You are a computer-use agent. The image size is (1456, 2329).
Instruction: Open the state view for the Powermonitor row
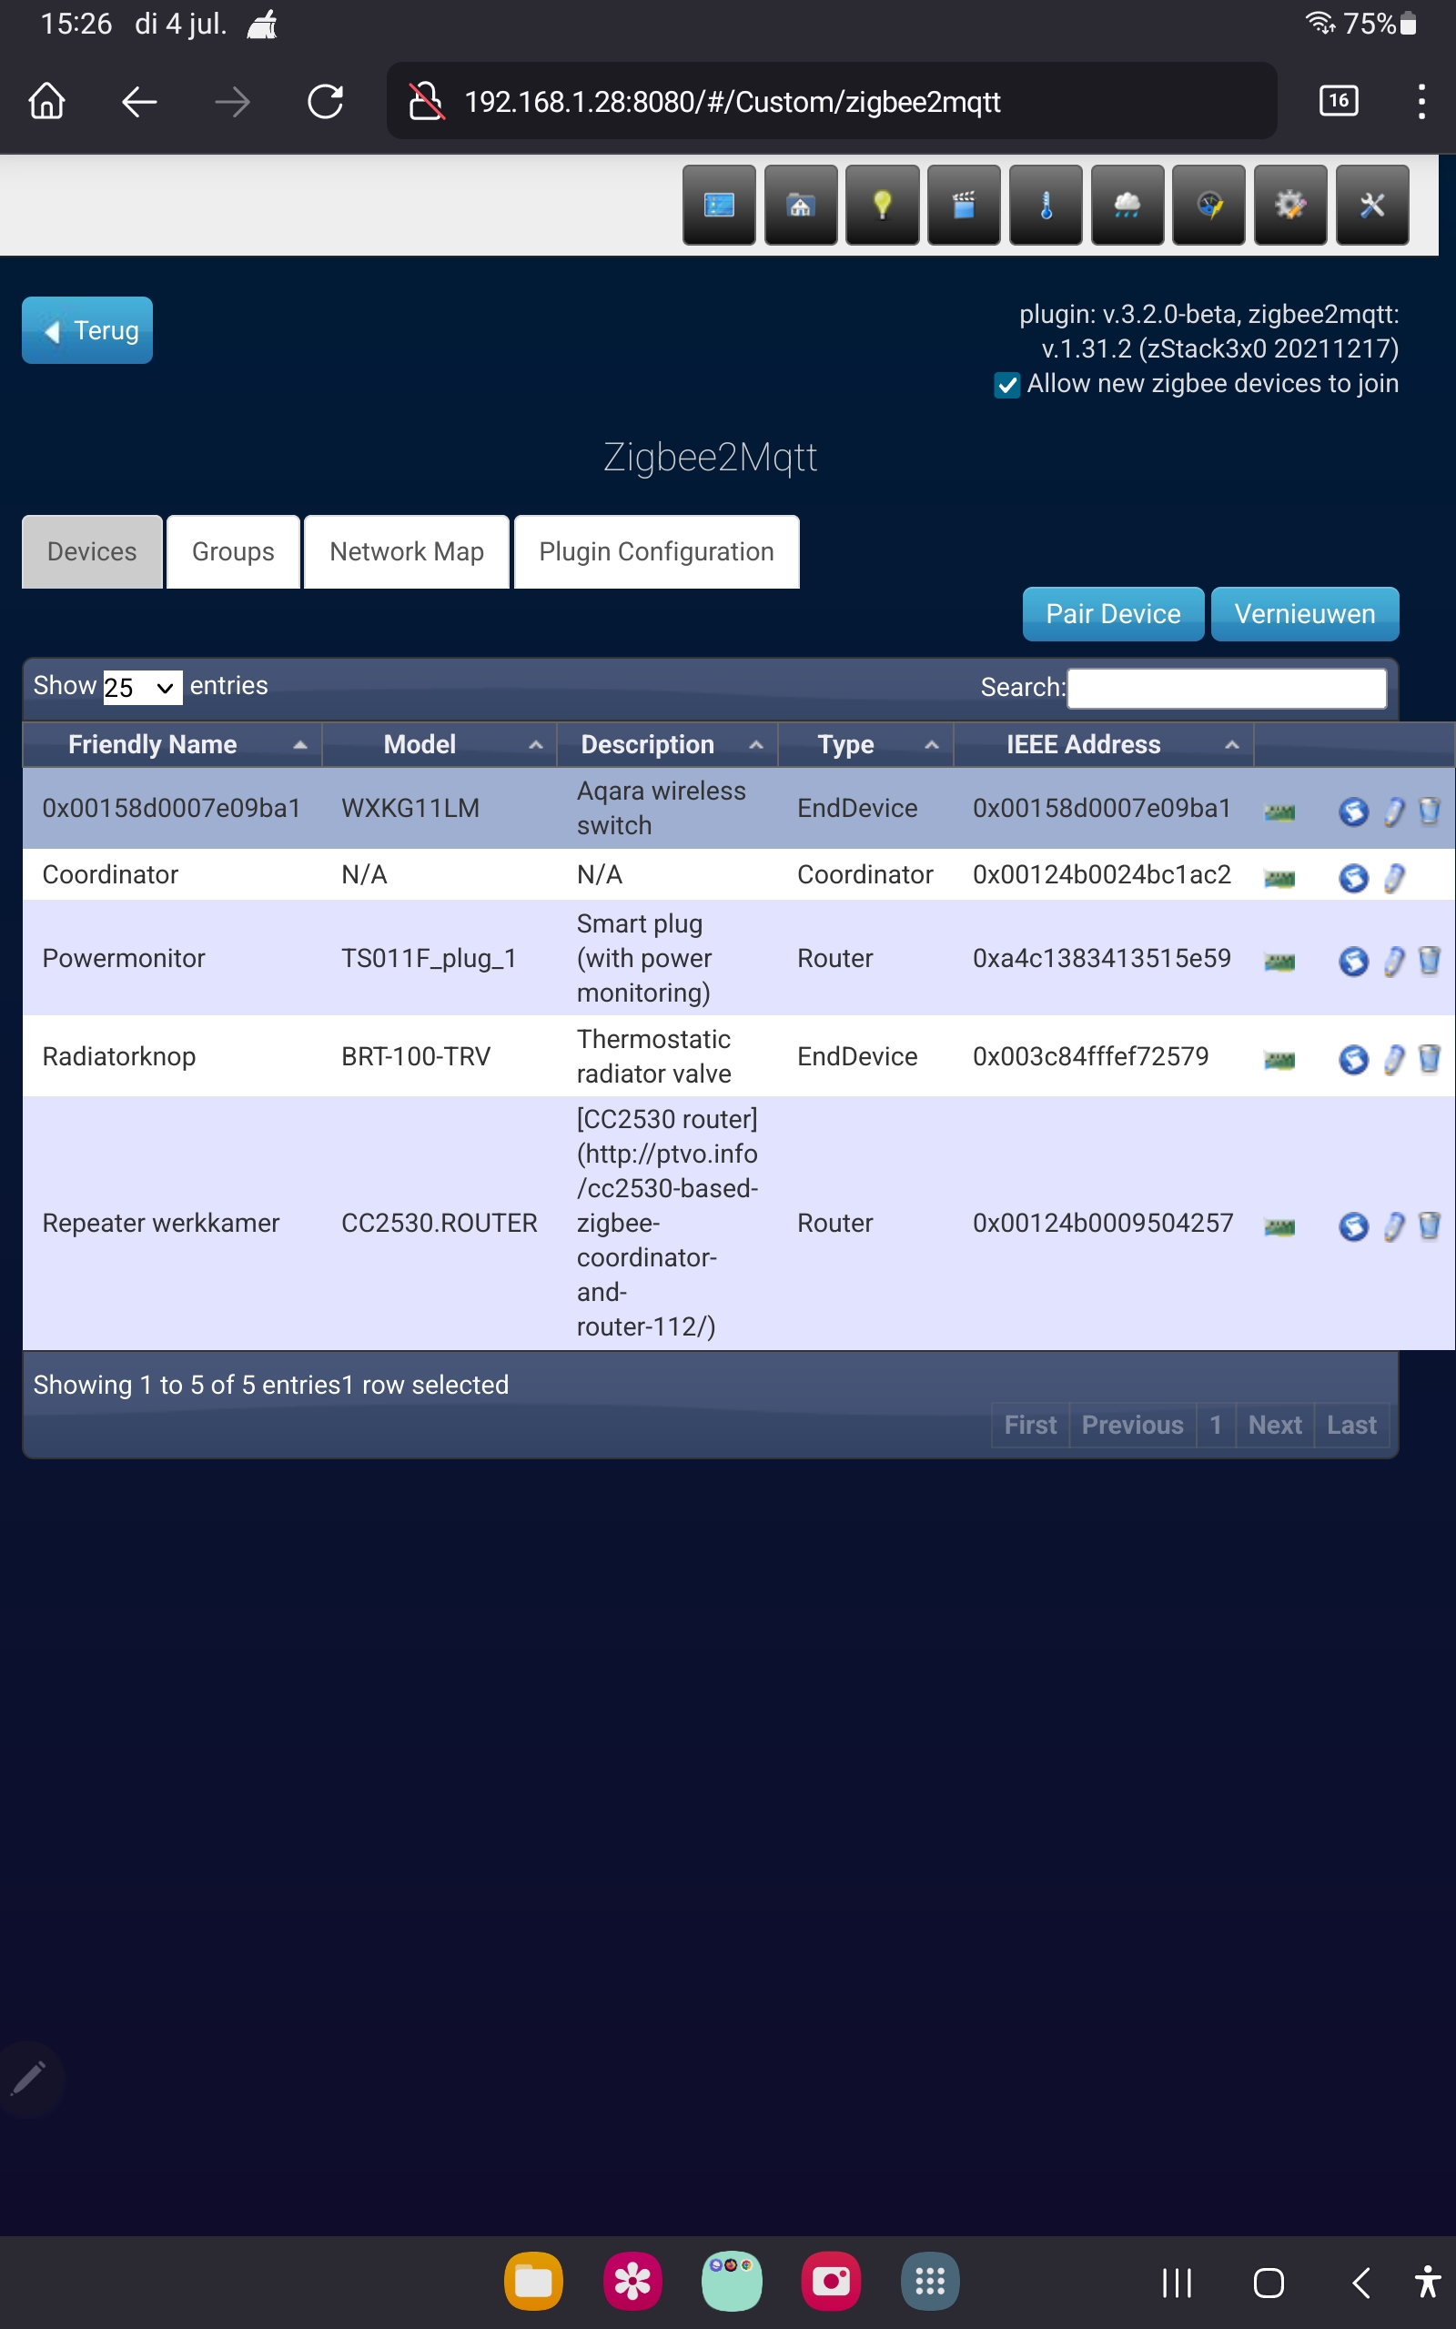click(1355, 961)
